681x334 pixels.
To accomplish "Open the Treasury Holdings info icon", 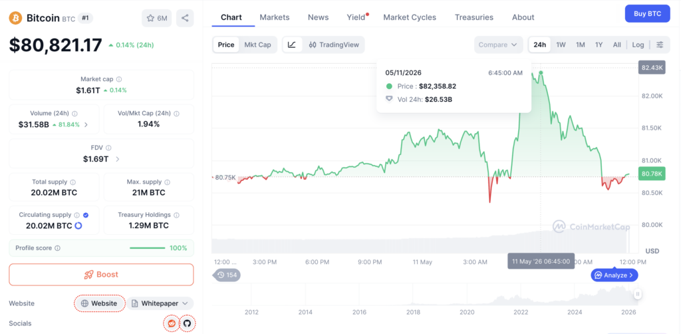I will pyautogui.click(x=176, y=215).
